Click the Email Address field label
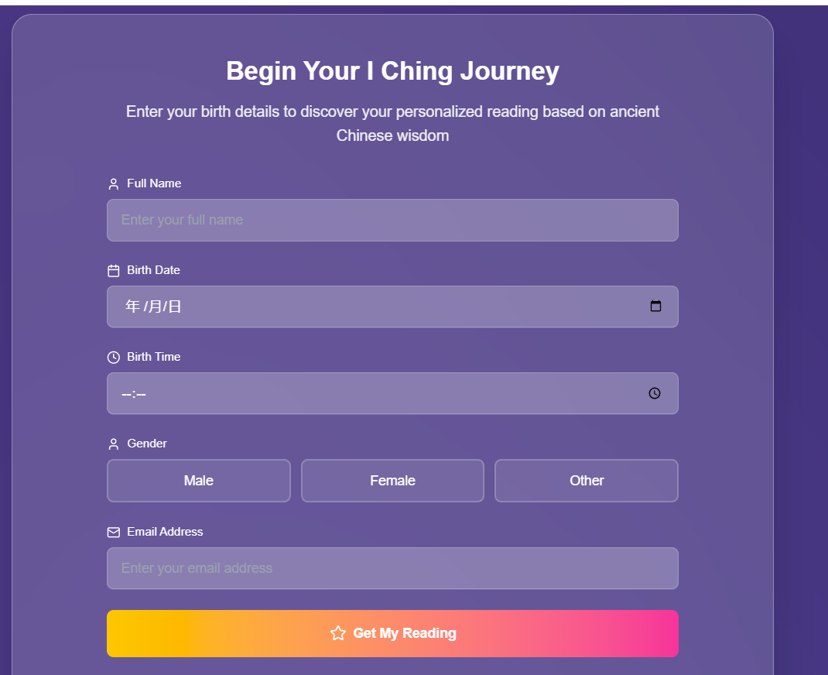Image resolution: width=828 pixels, height=675 pixels. [x=165, y=532]
